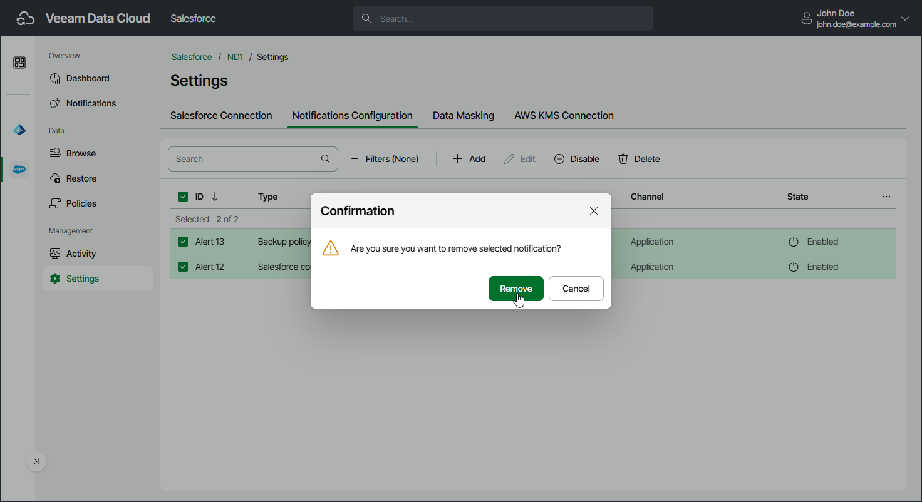Open the apps grid icon in left rail
922x502 pixels.
[x=19, y=63]
